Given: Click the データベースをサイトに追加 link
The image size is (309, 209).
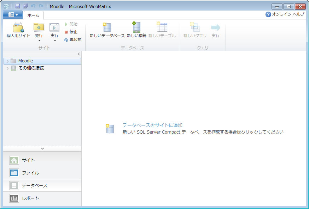Looking at the screenshot, I should 152,125.
